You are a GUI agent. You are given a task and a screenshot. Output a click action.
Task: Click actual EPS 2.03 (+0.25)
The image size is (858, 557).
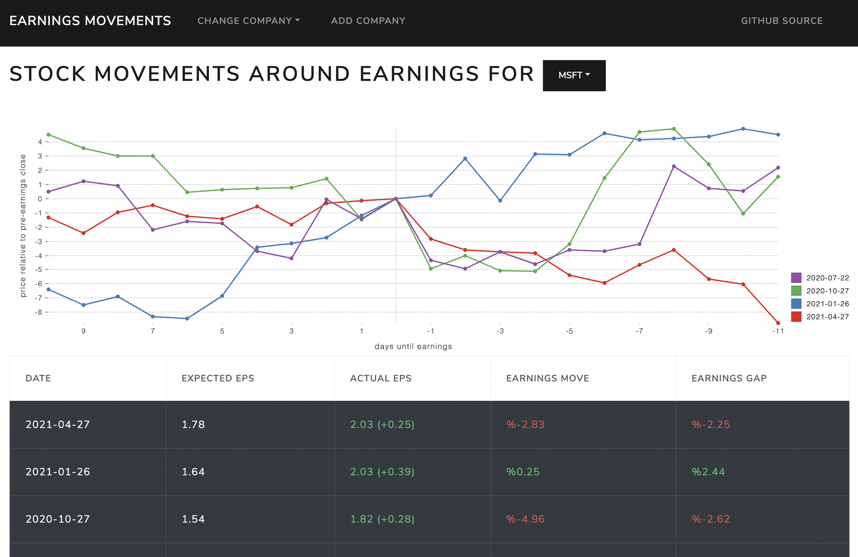382,425
